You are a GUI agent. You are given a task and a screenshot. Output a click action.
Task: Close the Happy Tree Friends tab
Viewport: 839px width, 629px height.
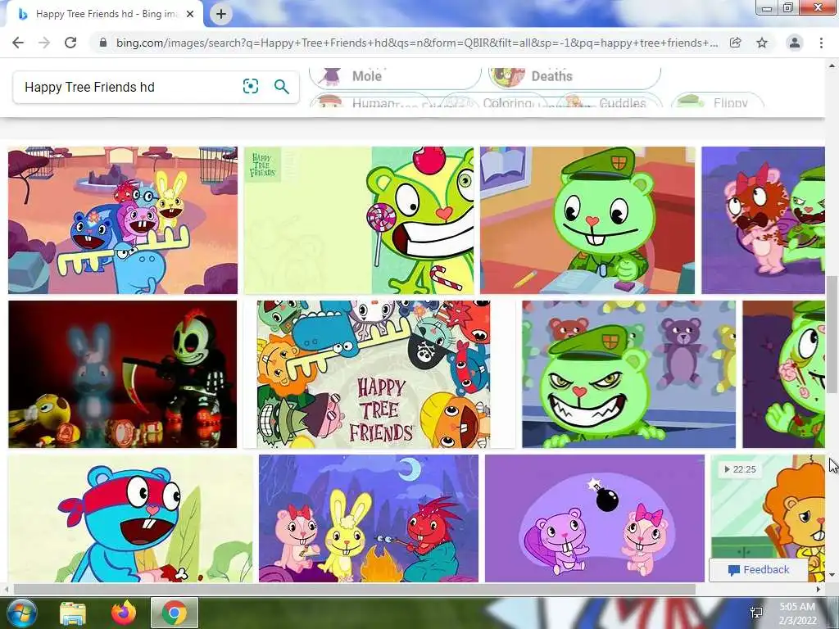(190, 14)
